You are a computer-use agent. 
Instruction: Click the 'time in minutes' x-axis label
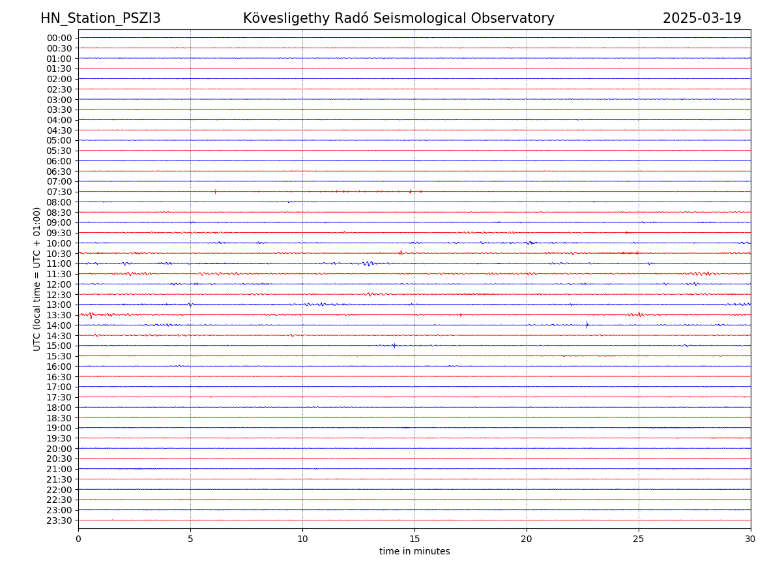click(x=414, y=552)
